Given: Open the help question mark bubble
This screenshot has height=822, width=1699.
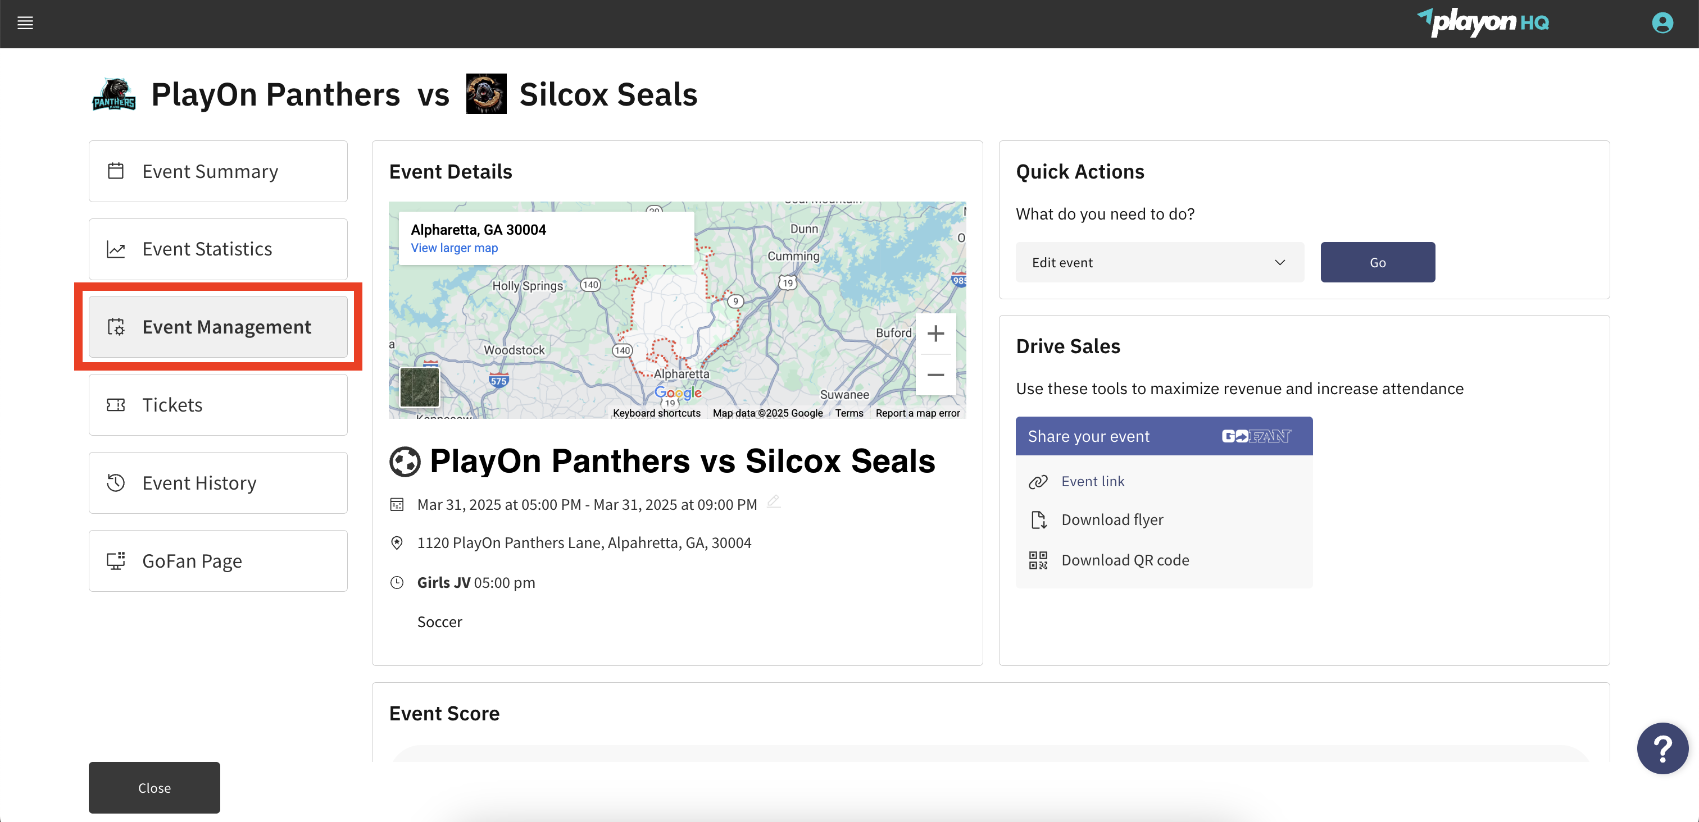Looking at the screenshot, I should (x=1662, y=748).
